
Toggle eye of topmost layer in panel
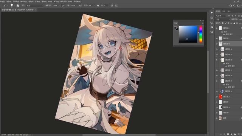[x=217, y=28]
